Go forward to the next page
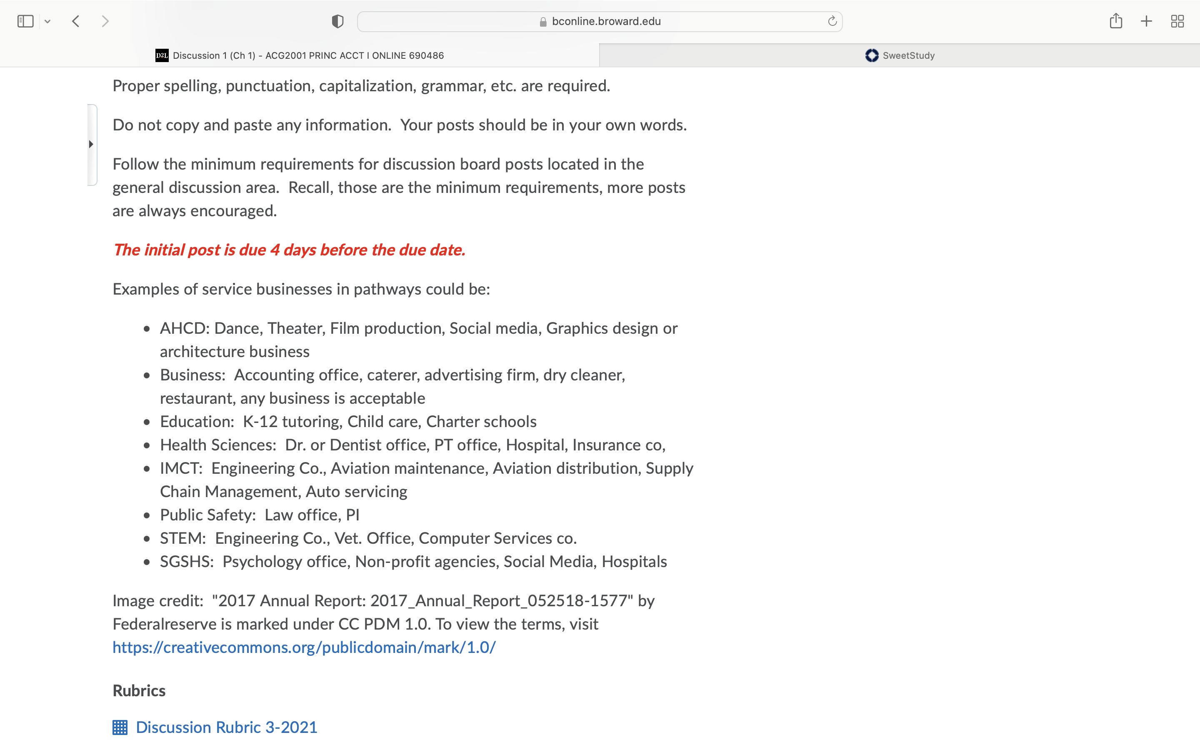Image resolution: width=1200 pixels, height=750 pixels. click(105, 21)
